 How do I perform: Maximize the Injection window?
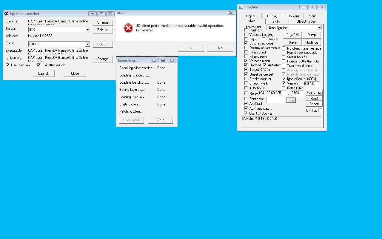(312, 7)
